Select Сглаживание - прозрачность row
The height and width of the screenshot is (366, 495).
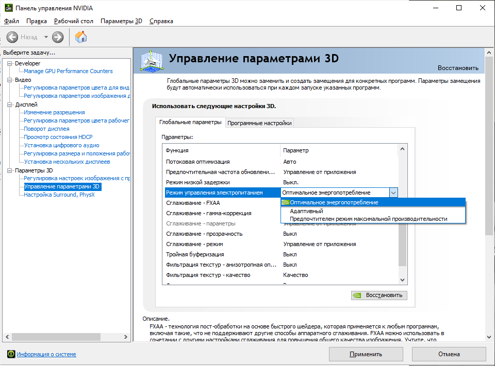point(281,234)
